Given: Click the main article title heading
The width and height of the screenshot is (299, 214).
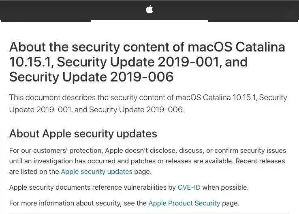Looking at the screenshot, I should coord(147,62).
